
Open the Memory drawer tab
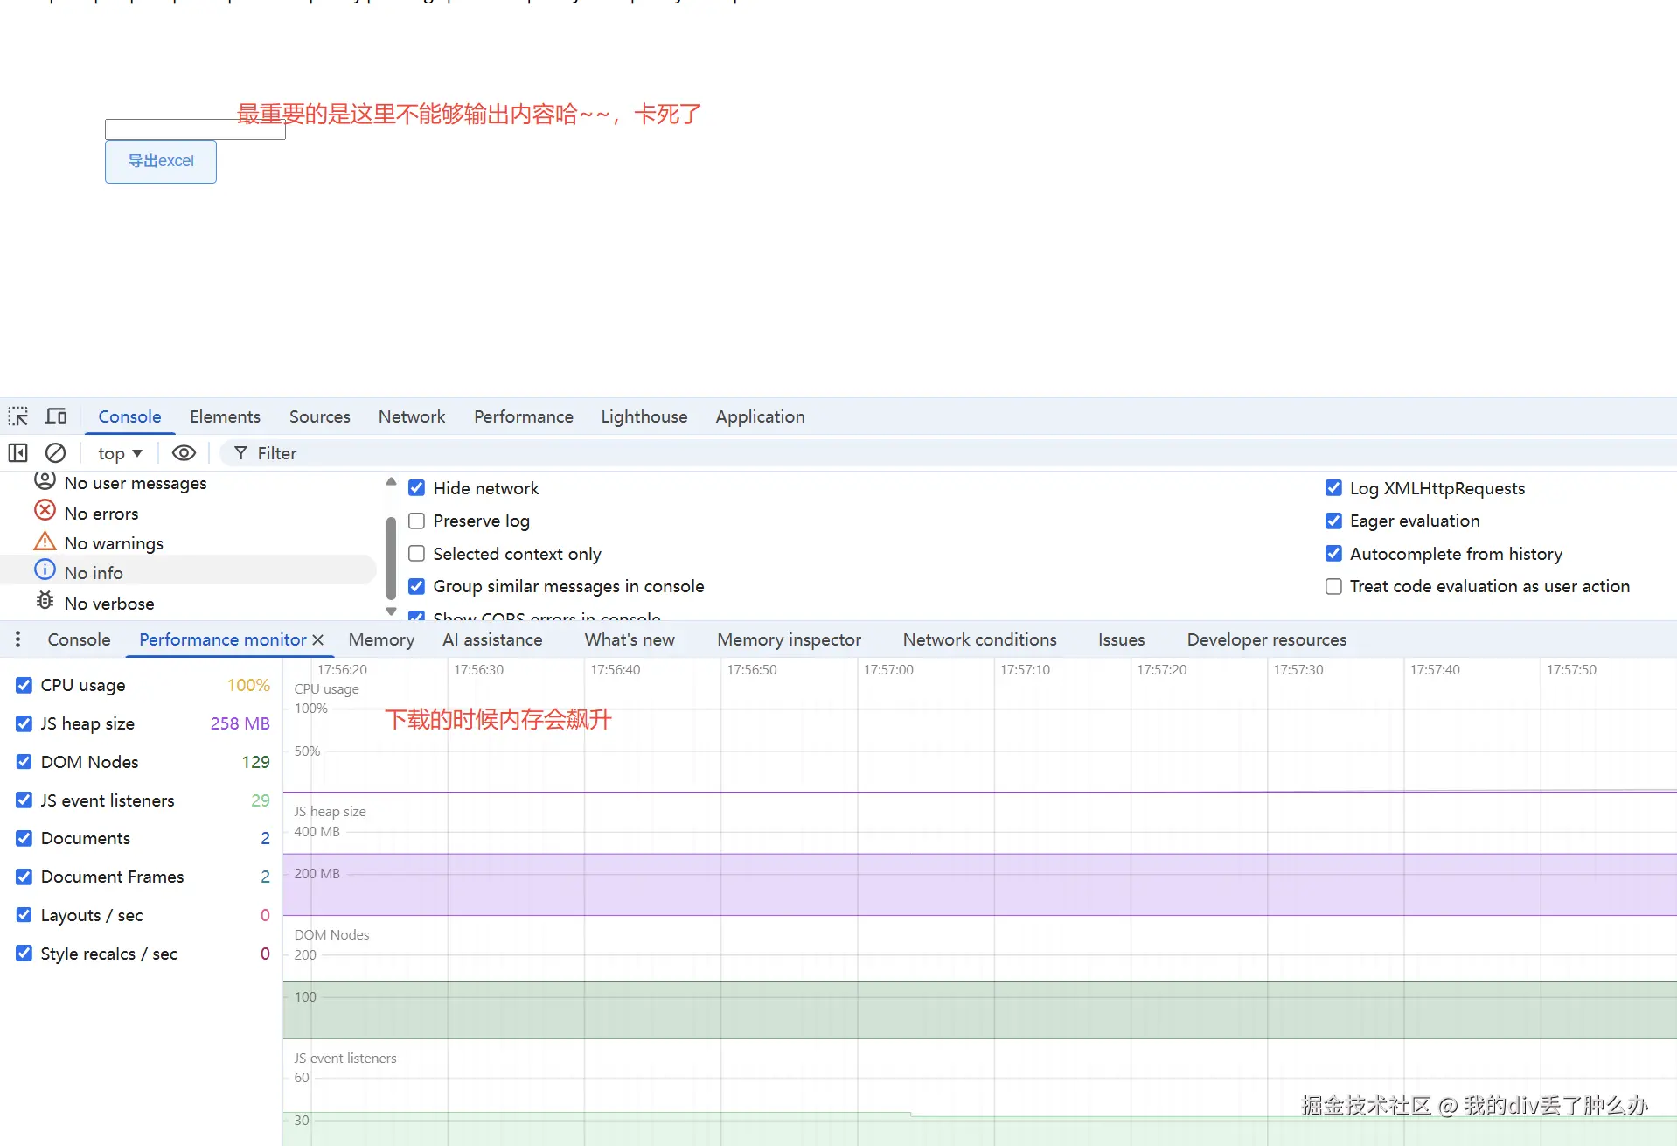click(381, 639)
